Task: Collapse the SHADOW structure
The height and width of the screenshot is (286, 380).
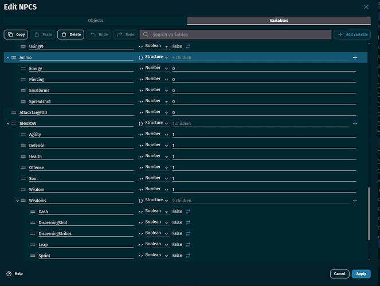Action: (8, 123)
